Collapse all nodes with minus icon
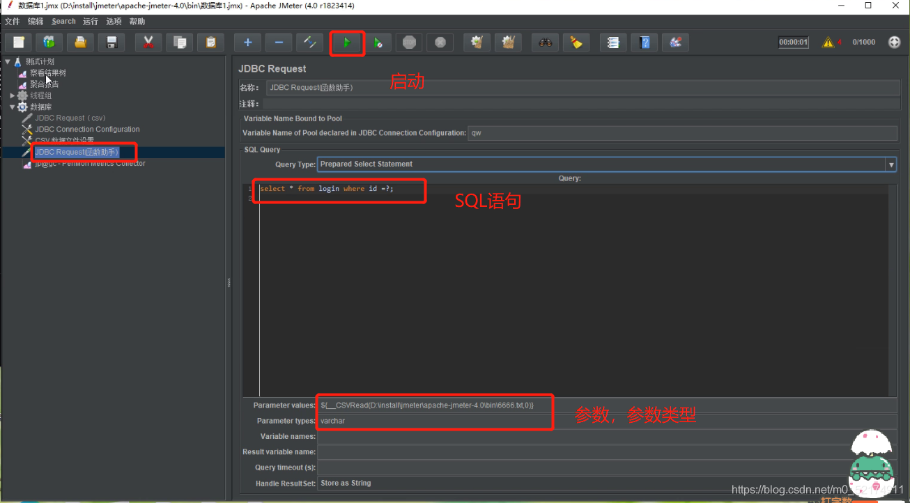This screenshot has height=503, width=910. pyautogui.click(x=279, y=42)
